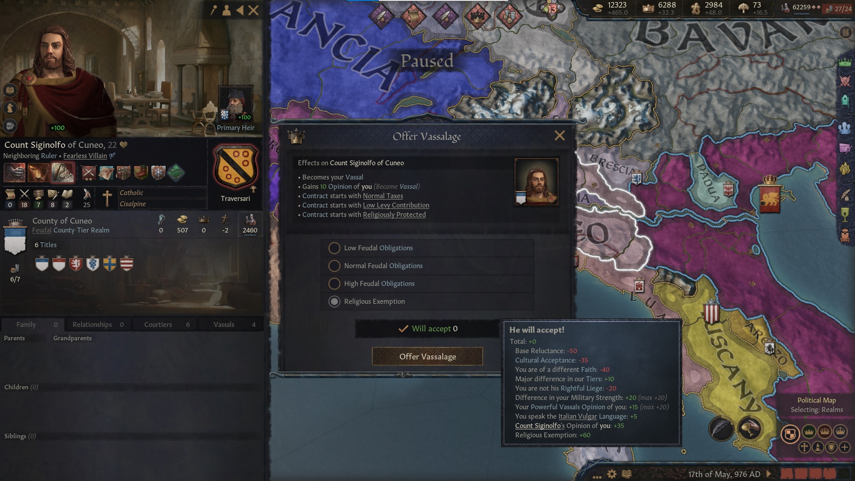Resume game with the play arrow
Screen dimensions: 855x481
(x=769, y=474)
